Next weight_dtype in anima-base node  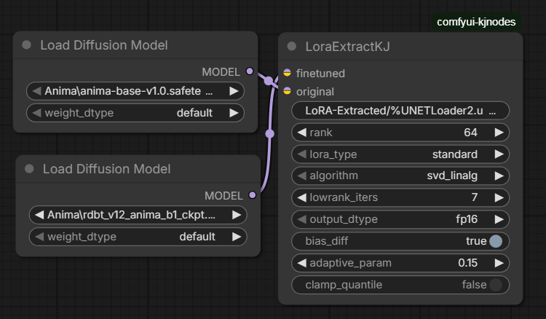234,113
